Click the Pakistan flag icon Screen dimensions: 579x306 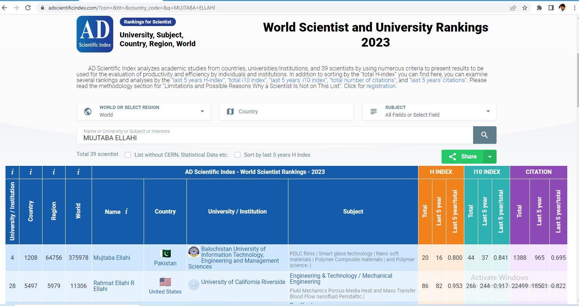165,254
